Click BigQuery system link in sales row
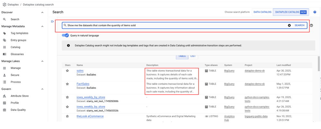321x129 pixels. pyautogui.click(x=229, y=71)
